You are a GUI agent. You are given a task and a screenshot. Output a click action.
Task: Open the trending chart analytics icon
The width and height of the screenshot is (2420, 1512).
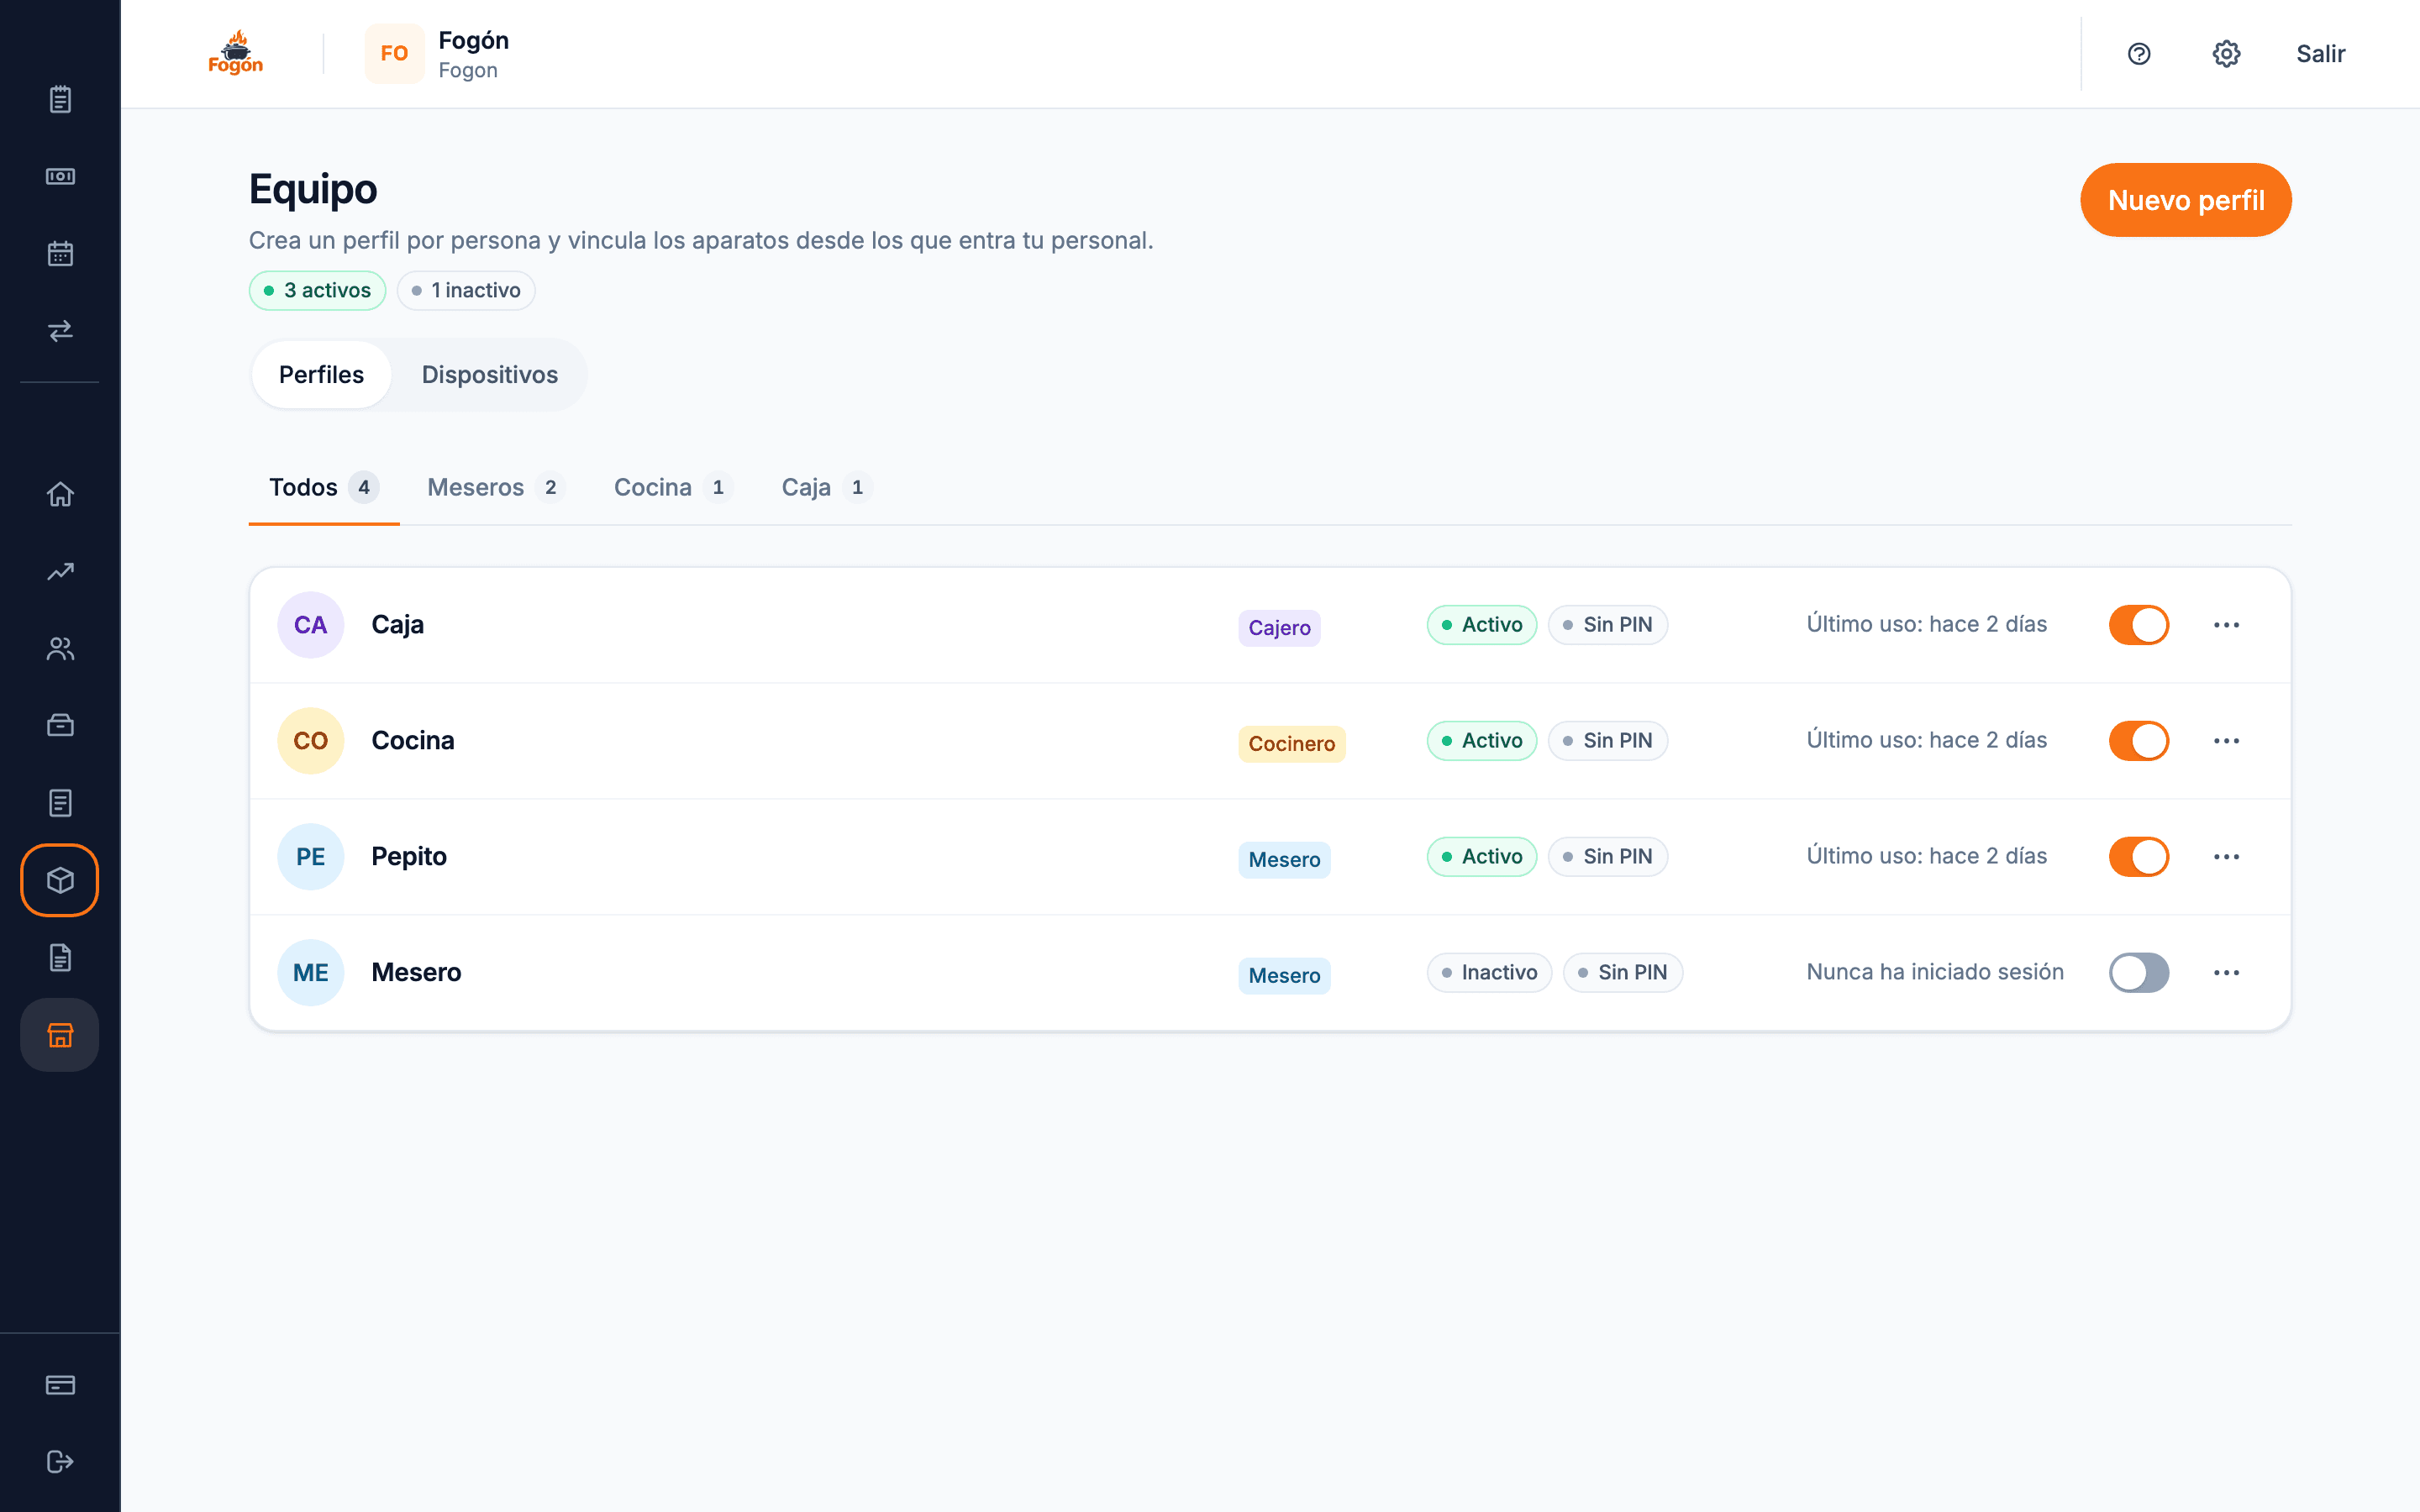click(x=60, y=571)
